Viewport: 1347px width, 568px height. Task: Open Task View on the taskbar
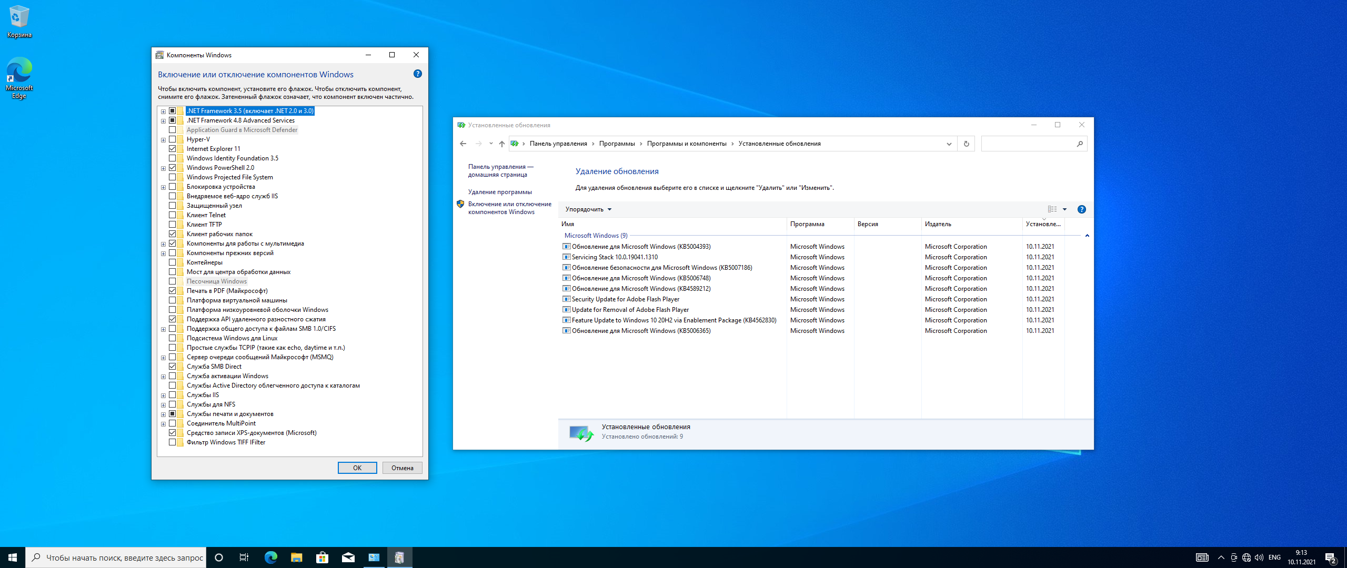[244, 557]
